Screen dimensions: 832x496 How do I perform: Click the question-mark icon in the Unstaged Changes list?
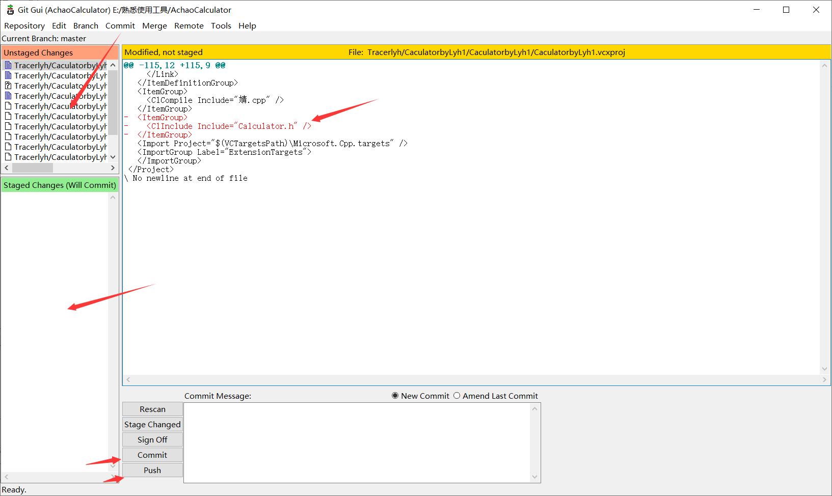click(8, 86)
